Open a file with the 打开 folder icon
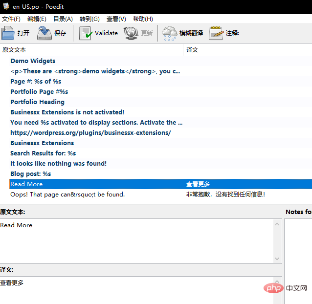 click(x=8, y=33)
